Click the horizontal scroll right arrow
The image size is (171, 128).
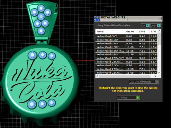click(x=155, y=76)
